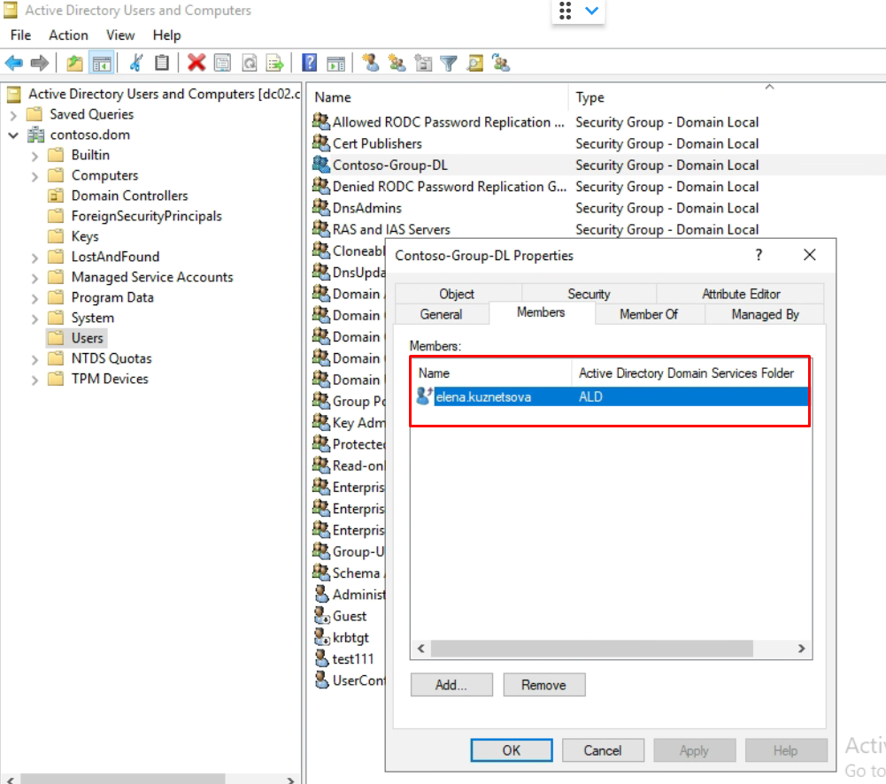
Task: Click the Members list horizontal scrollbar thumb
Action: point(591,649)
